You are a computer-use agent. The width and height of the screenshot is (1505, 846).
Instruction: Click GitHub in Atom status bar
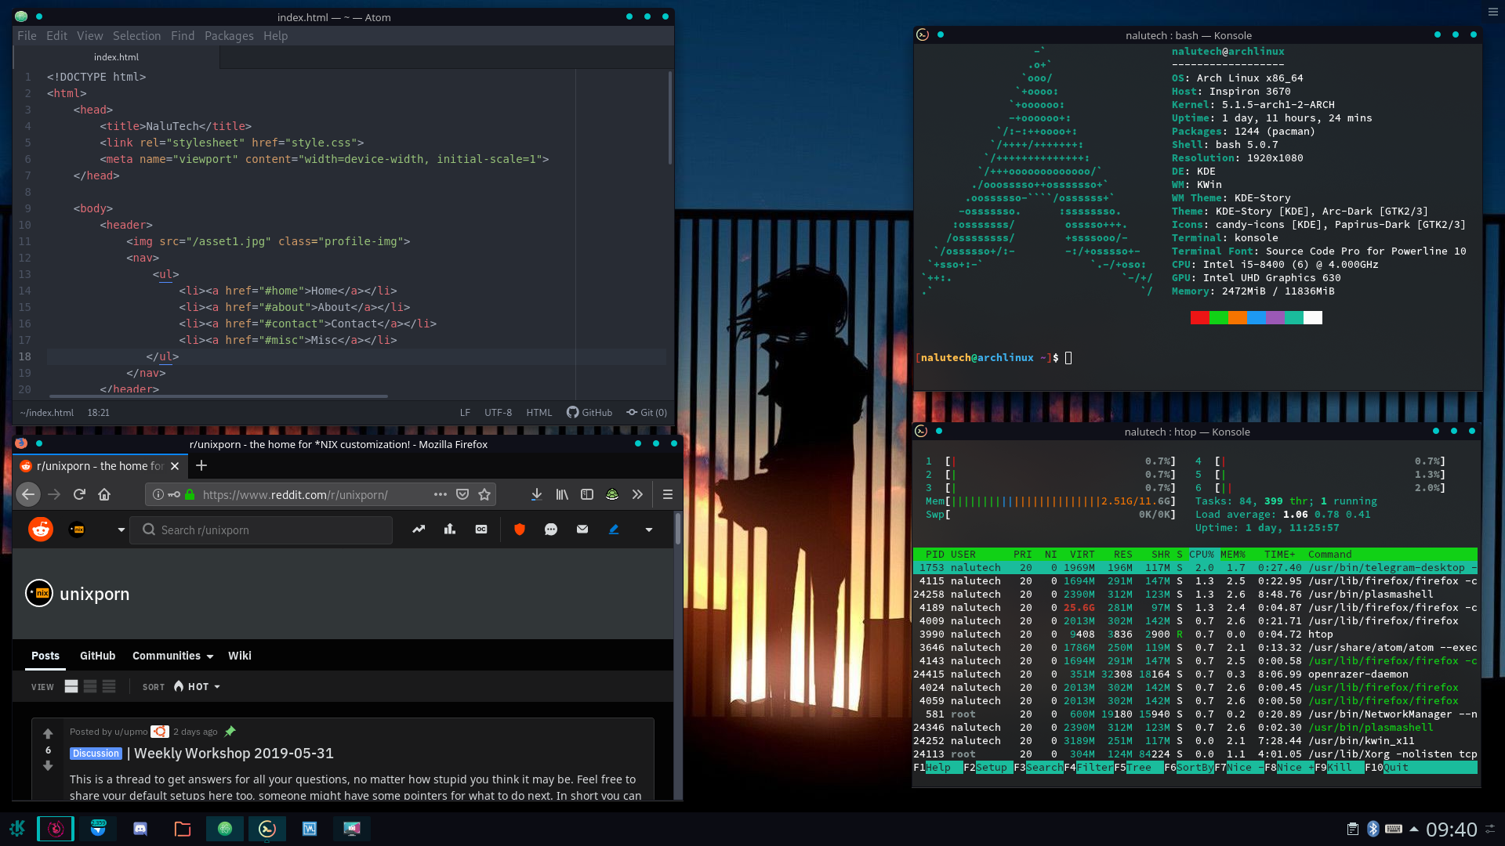(x=589, y=413)
